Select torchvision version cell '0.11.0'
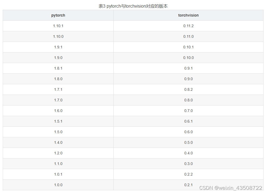Image resolution: width=266 pixels, height=193 pixels. pyautogui.click(x=188, y=36)
